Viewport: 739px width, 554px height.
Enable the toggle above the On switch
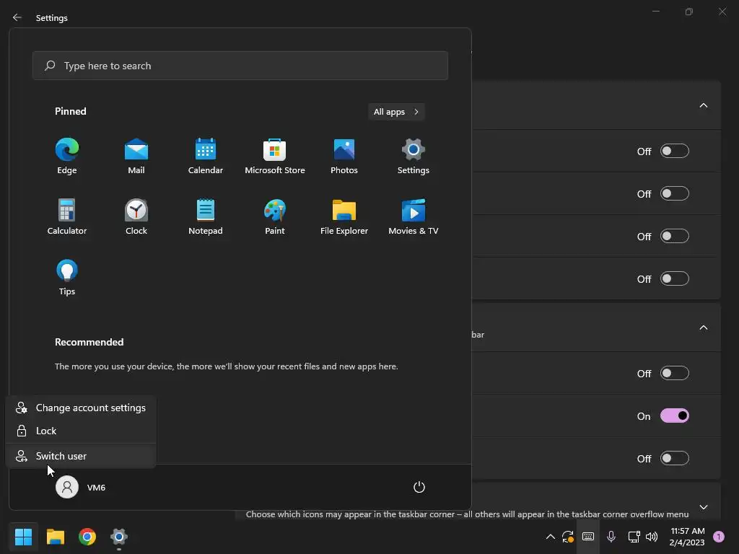(675, 374)
